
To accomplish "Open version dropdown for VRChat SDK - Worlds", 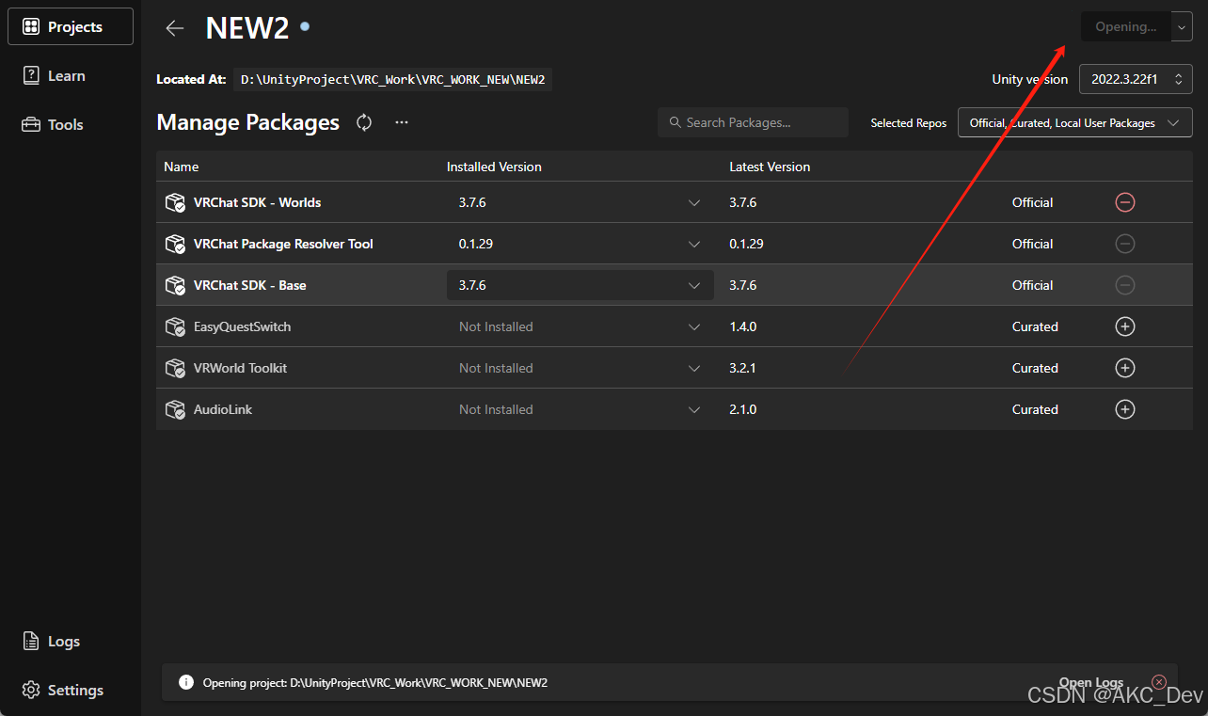I will point(580,202).
